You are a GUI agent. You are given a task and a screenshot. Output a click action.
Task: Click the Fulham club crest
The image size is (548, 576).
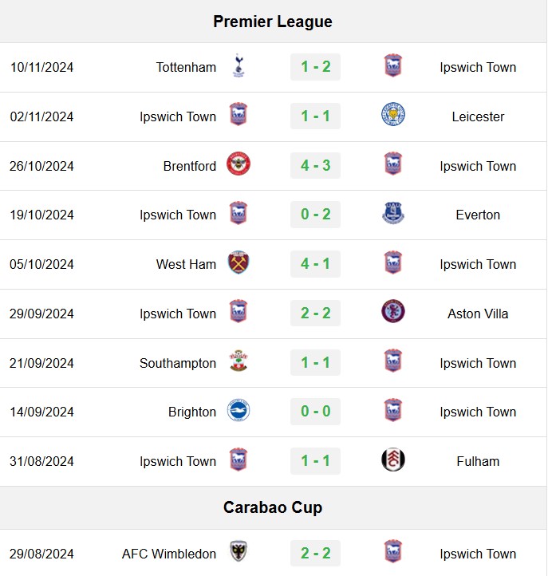click(x=393, y=460)
